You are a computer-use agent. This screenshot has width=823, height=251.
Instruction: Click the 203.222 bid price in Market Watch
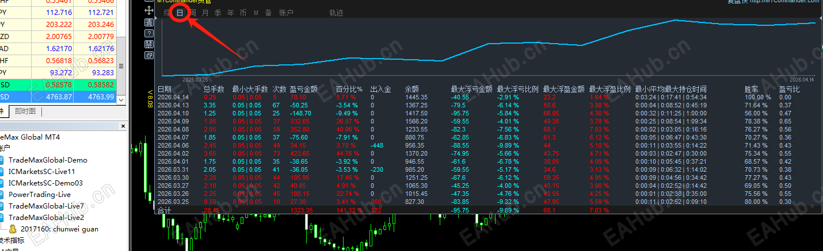click(58, 25)
